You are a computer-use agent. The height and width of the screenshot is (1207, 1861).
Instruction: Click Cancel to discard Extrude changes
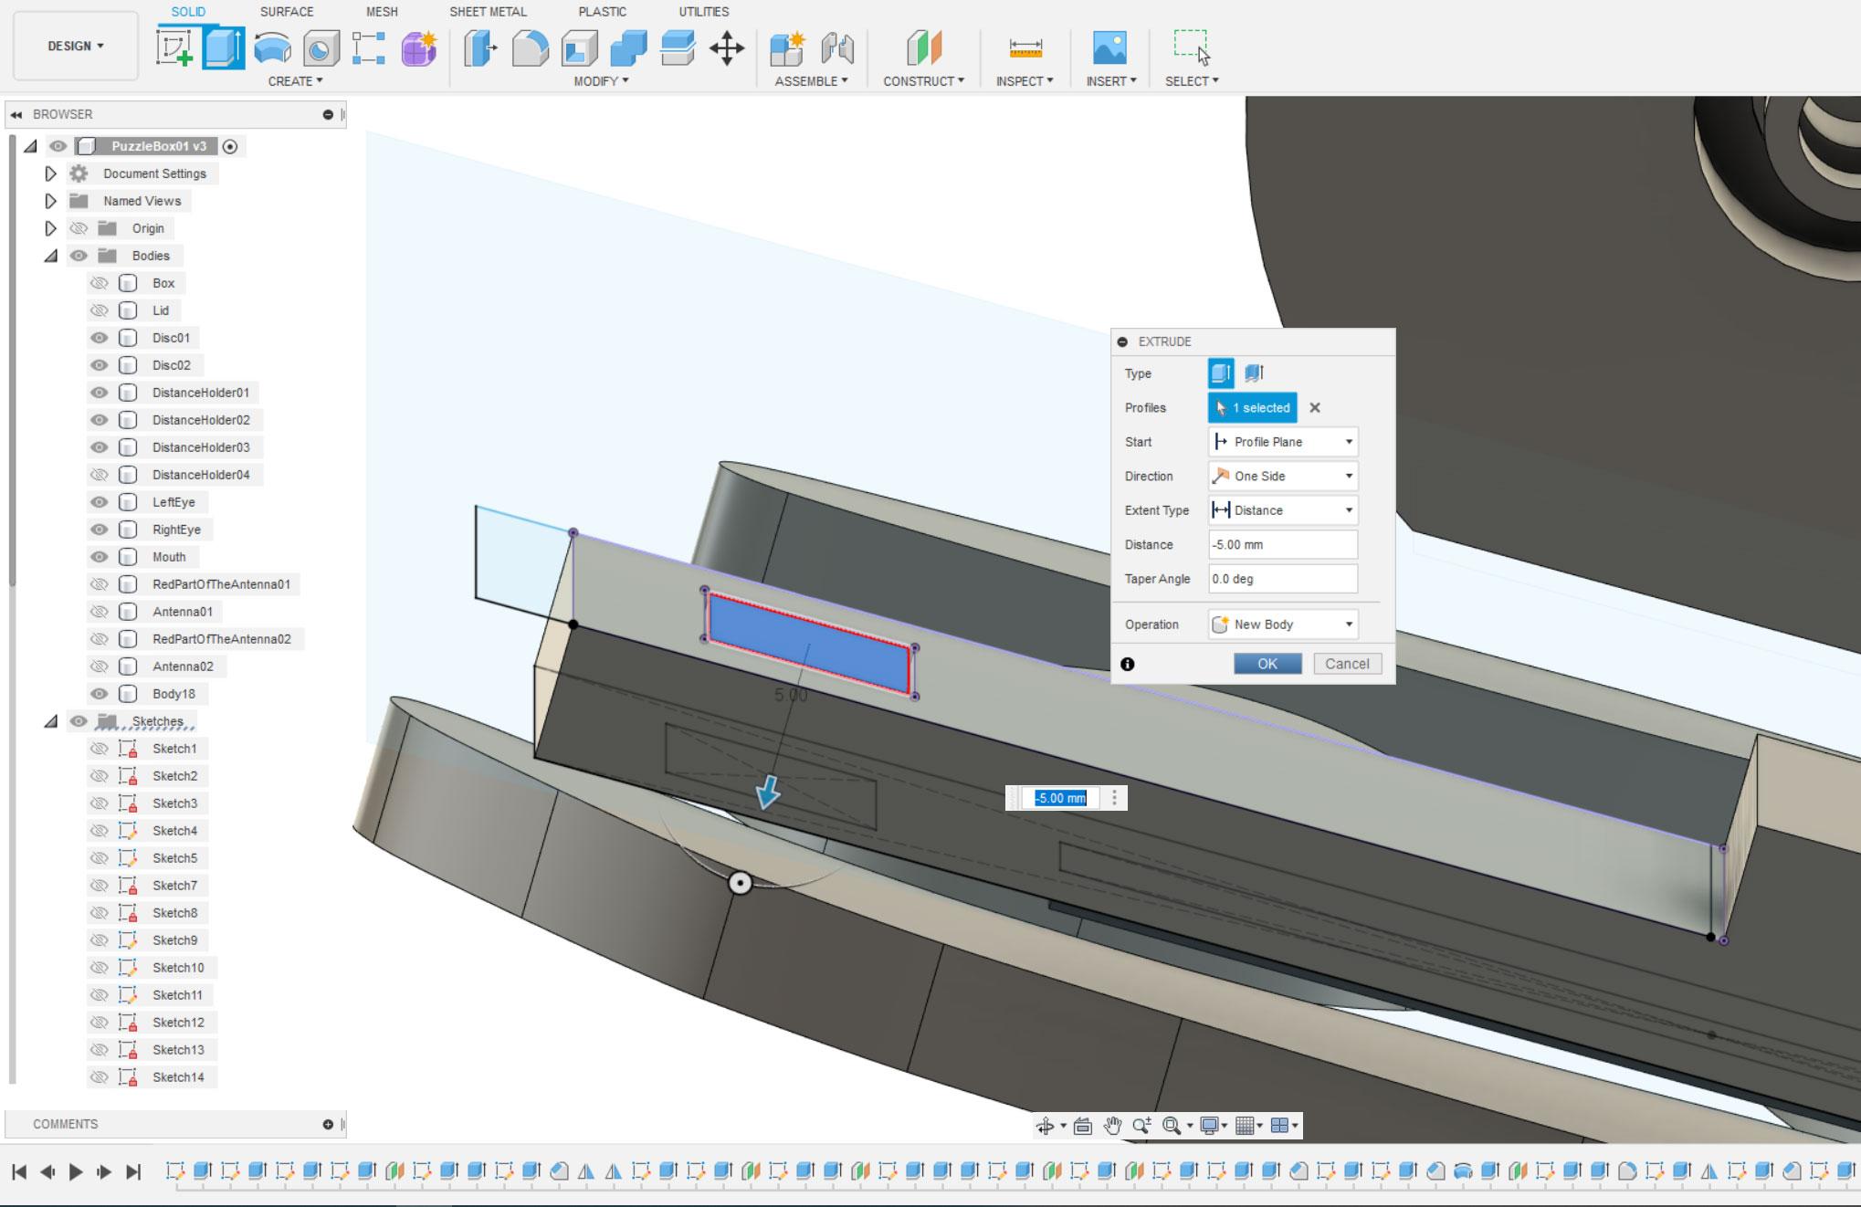pyautogui.click(x=1346, y=663)
